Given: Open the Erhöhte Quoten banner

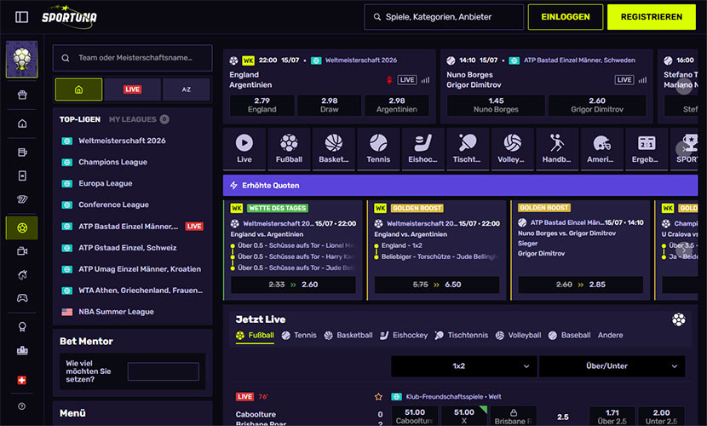Looking at the screenshot, I should click(x=460, y=185).
